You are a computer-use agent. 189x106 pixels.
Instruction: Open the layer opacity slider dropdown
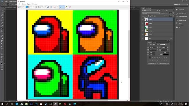click(x=173, y=13)
